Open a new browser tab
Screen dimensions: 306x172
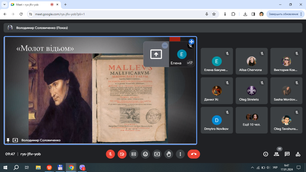click(x=65, y=4)
